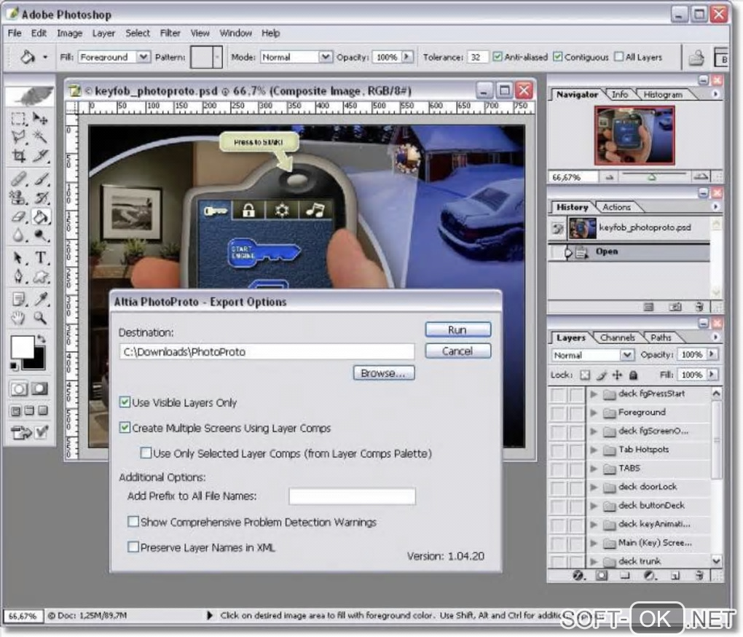This screenshot has width=743, height=637.
Task: Click the Add Prefix to All File Names field
Action: (352, 496)
